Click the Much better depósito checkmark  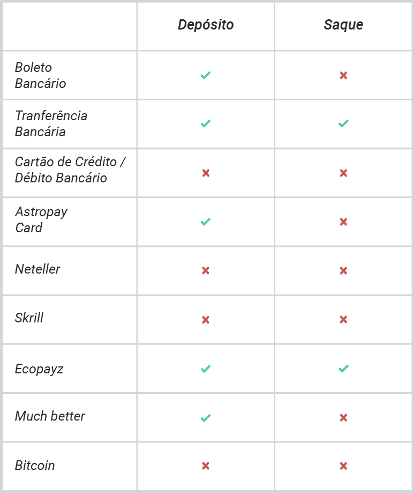(206, 418)
